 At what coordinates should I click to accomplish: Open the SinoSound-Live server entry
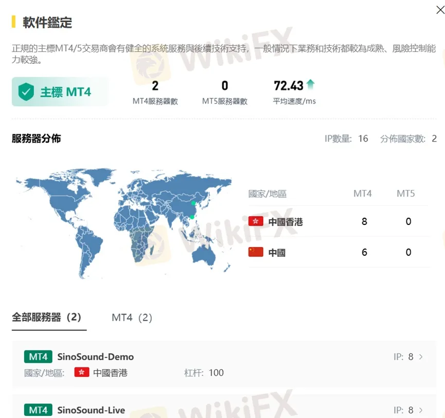(224, 407)
